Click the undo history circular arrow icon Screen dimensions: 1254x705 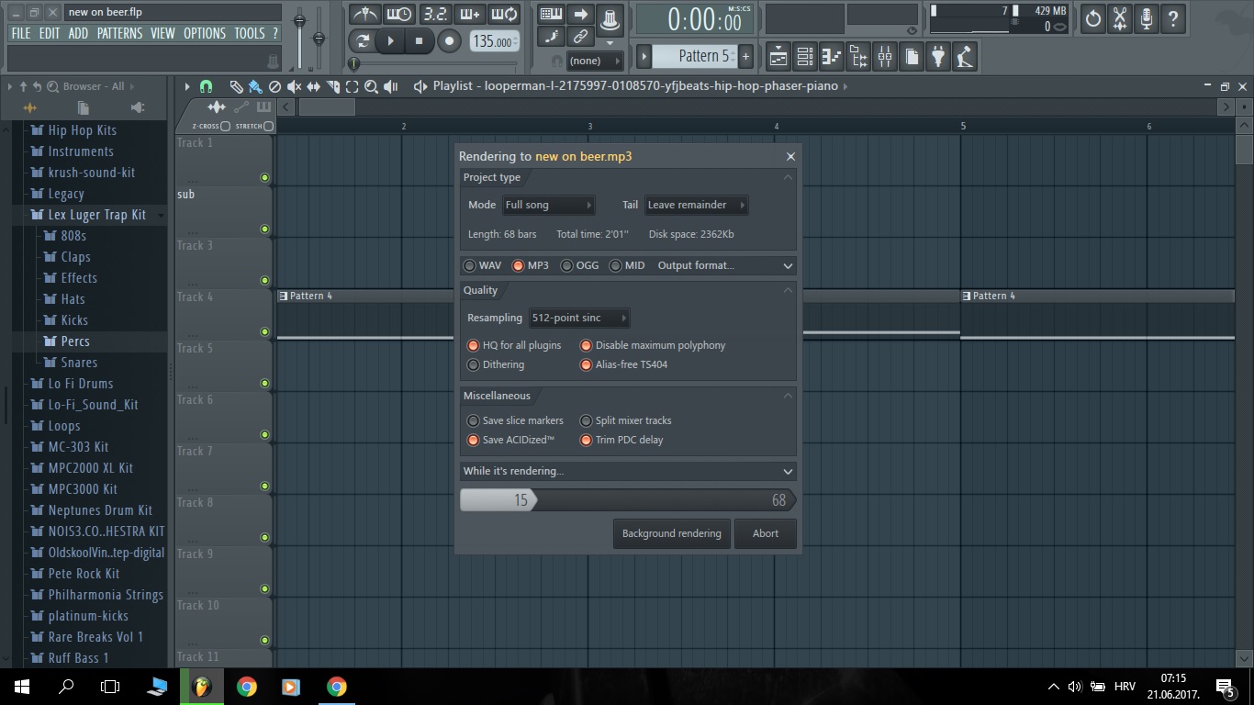(x=1093, y=18)
